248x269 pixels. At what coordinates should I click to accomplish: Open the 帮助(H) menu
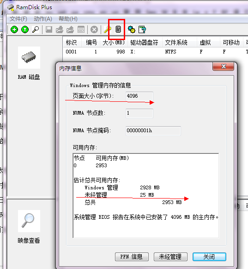68,19
